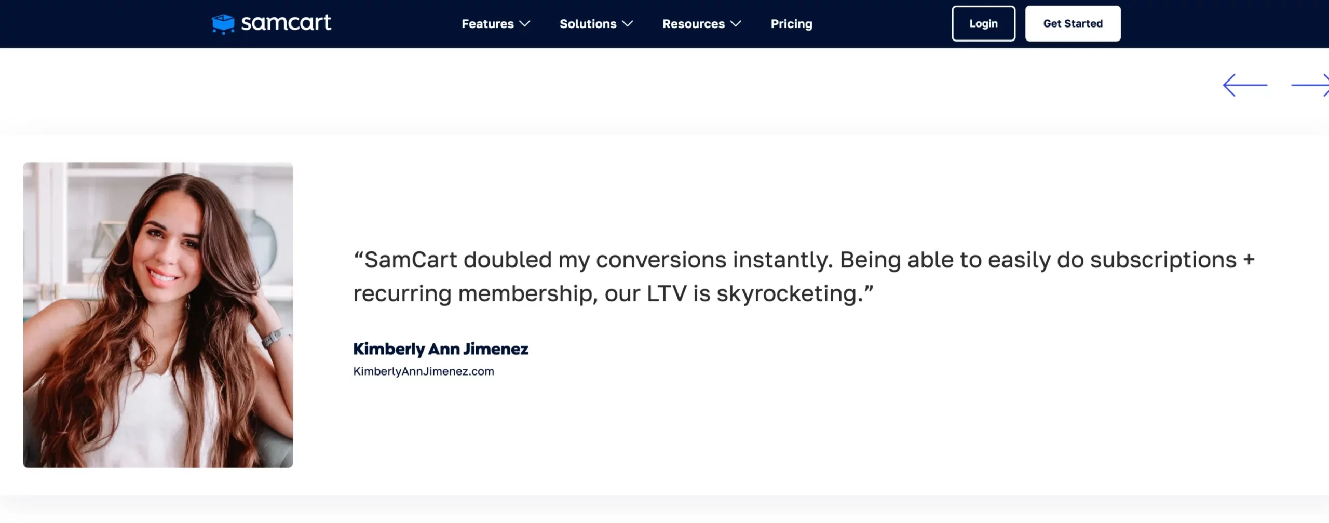Click the SamCart logo in header
Screen dimensions: 1329x523
point(271,23)
